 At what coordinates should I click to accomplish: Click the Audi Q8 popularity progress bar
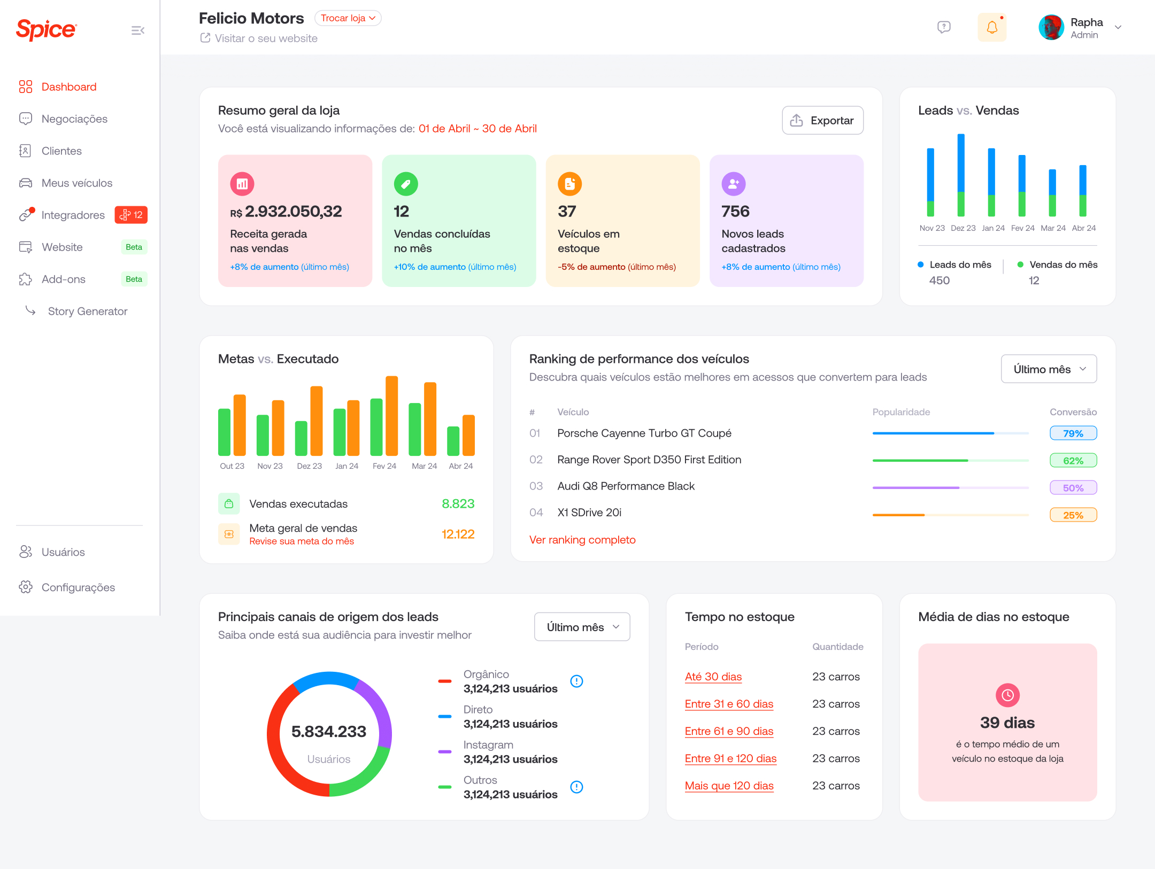950,488
